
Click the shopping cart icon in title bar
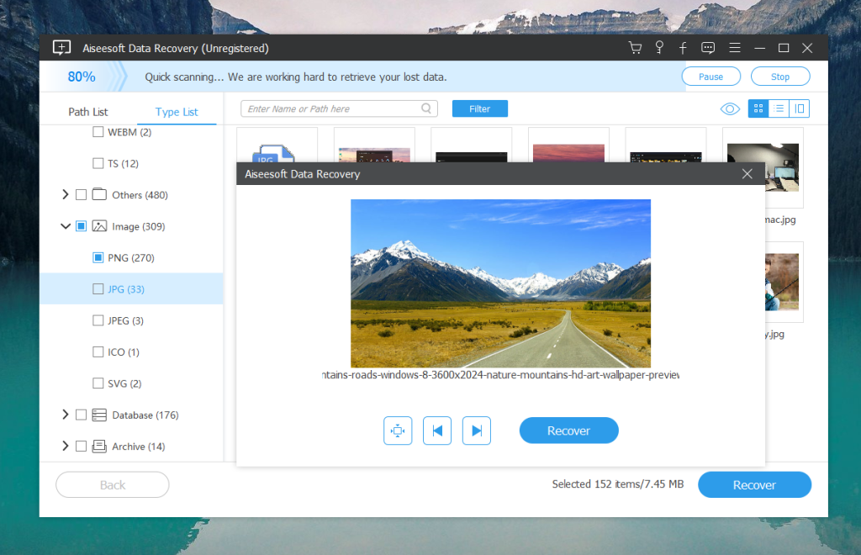coord(635,48)
